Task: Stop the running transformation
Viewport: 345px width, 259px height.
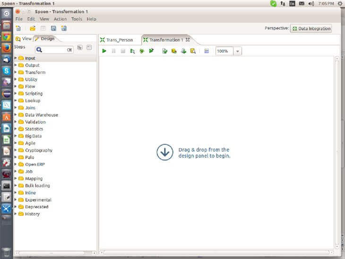Action: pyautogui.click(x=123, y=51)
